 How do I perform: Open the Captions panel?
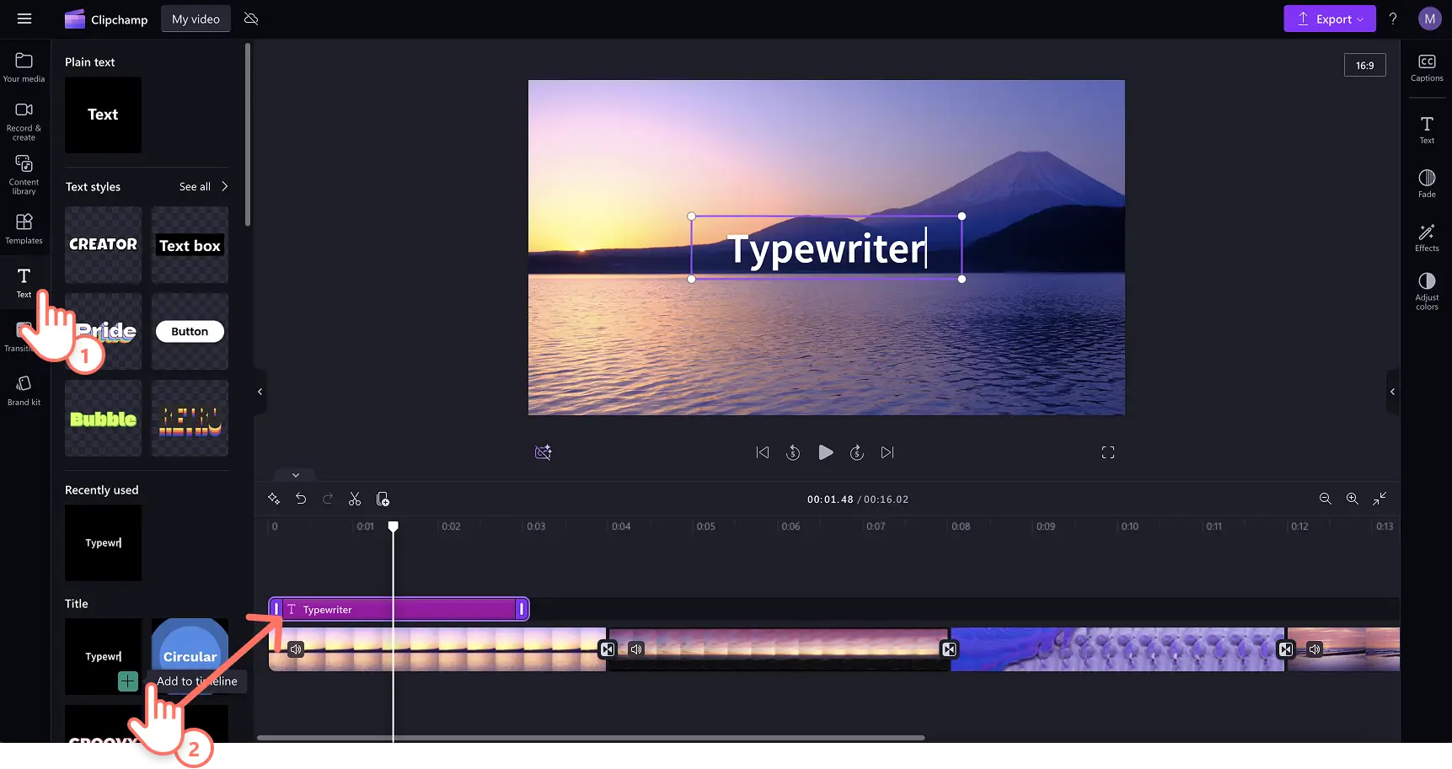click(1426, 67)
